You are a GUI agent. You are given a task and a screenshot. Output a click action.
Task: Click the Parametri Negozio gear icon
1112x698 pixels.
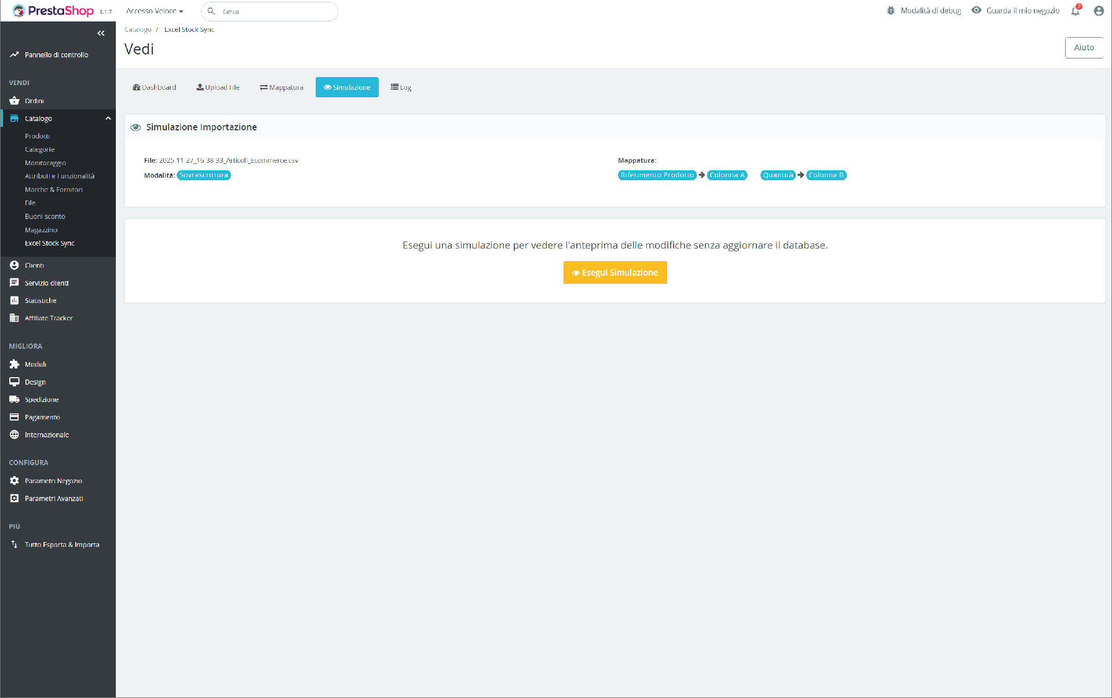(x=14, y=481)
